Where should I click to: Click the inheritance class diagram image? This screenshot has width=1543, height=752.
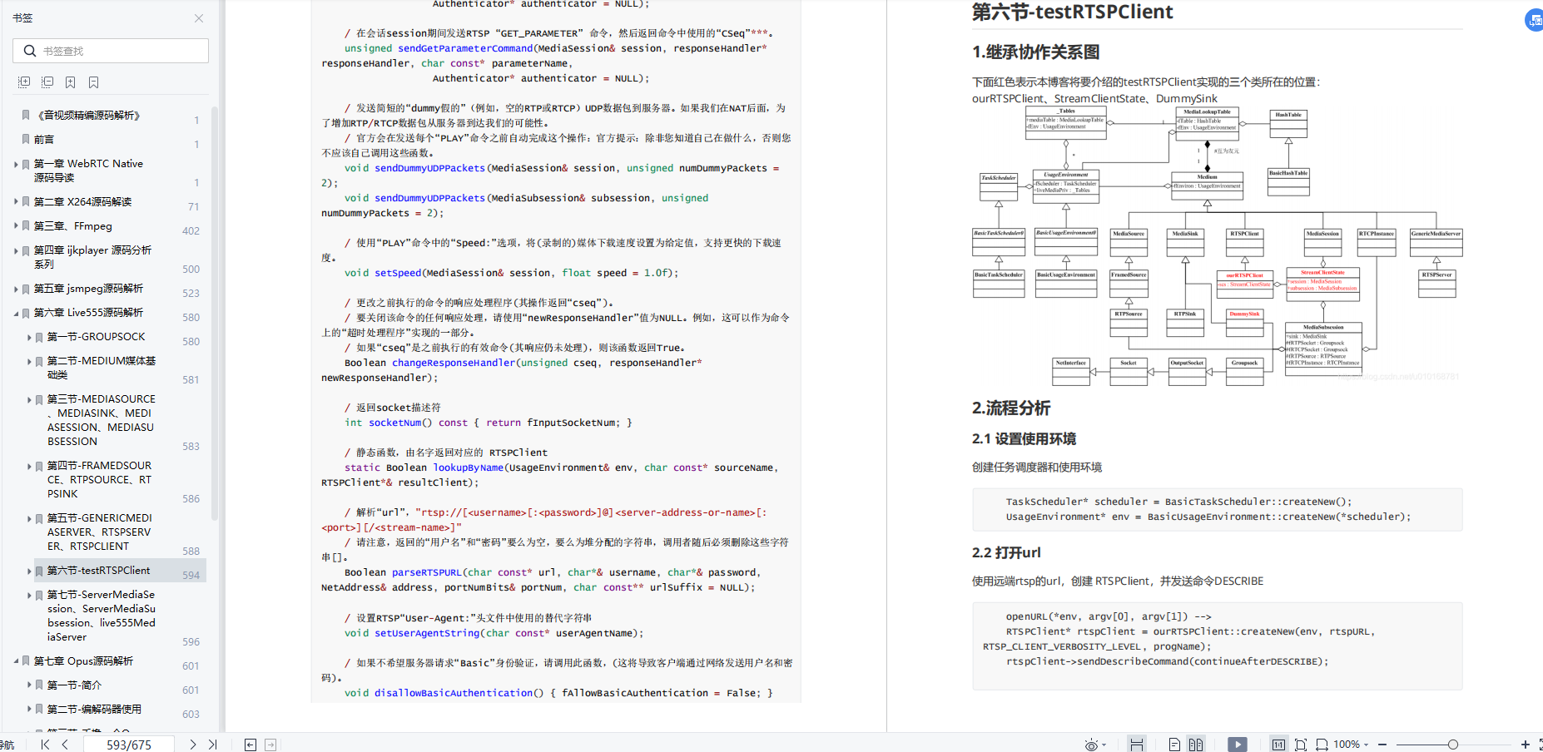(1217, 246)
